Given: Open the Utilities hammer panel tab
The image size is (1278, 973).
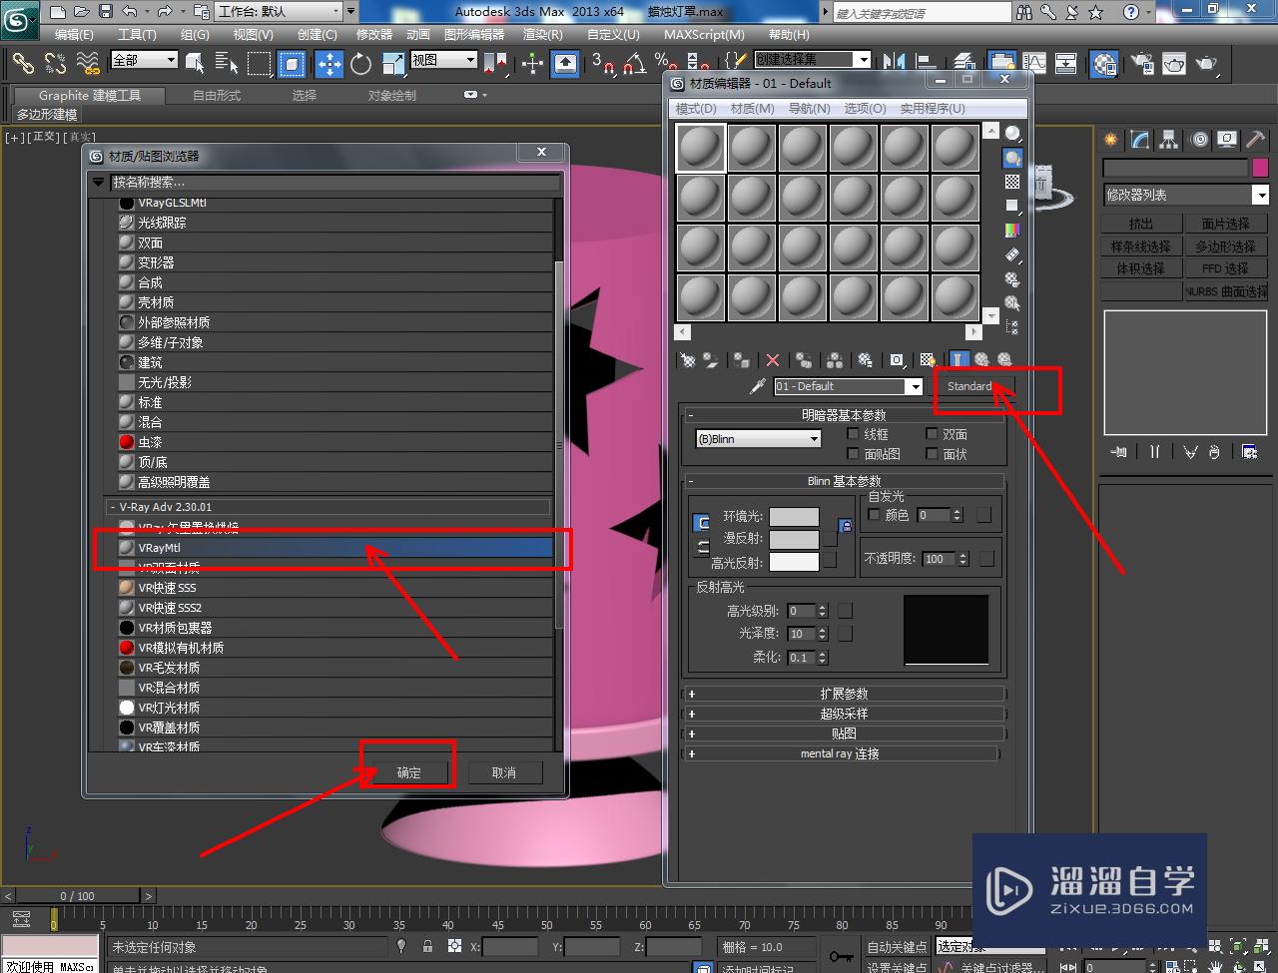Looking at the screenshot, I should (x=1256, y=140).
